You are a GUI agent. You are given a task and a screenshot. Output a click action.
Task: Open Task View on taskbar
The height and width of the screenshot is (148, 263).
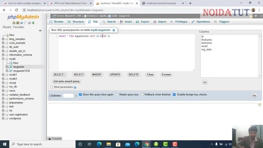click(x=90, y=144)
